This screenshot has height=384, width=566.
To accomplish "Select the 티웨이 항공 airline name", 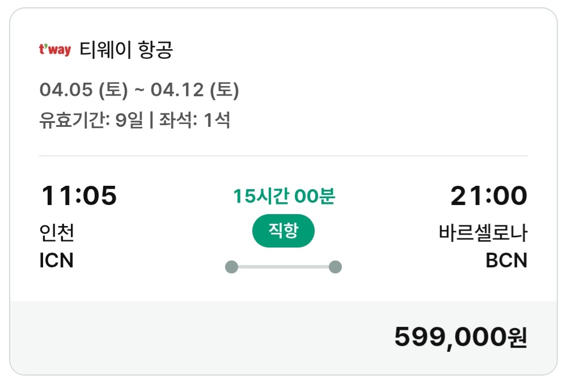I will [x=126, y=50].
